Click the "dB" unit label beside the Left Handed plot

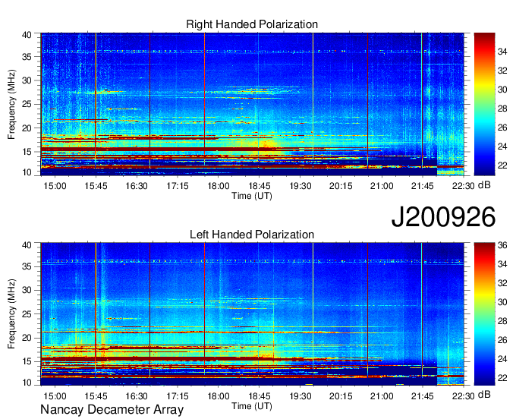484,395
